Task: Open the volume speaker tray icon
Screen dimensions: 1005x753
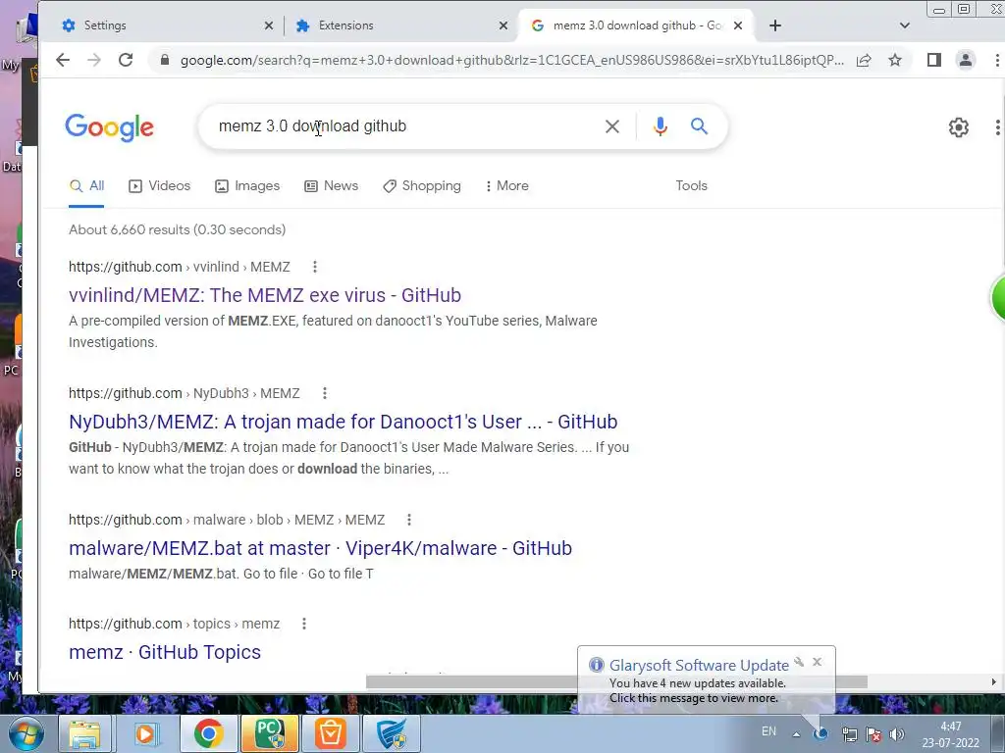Action: click(x=897, y=734)
